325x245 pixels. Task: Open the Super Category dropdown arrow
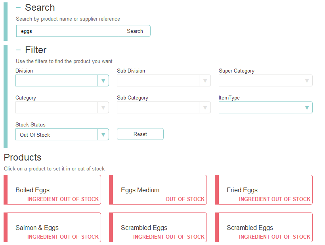(307, 81)
